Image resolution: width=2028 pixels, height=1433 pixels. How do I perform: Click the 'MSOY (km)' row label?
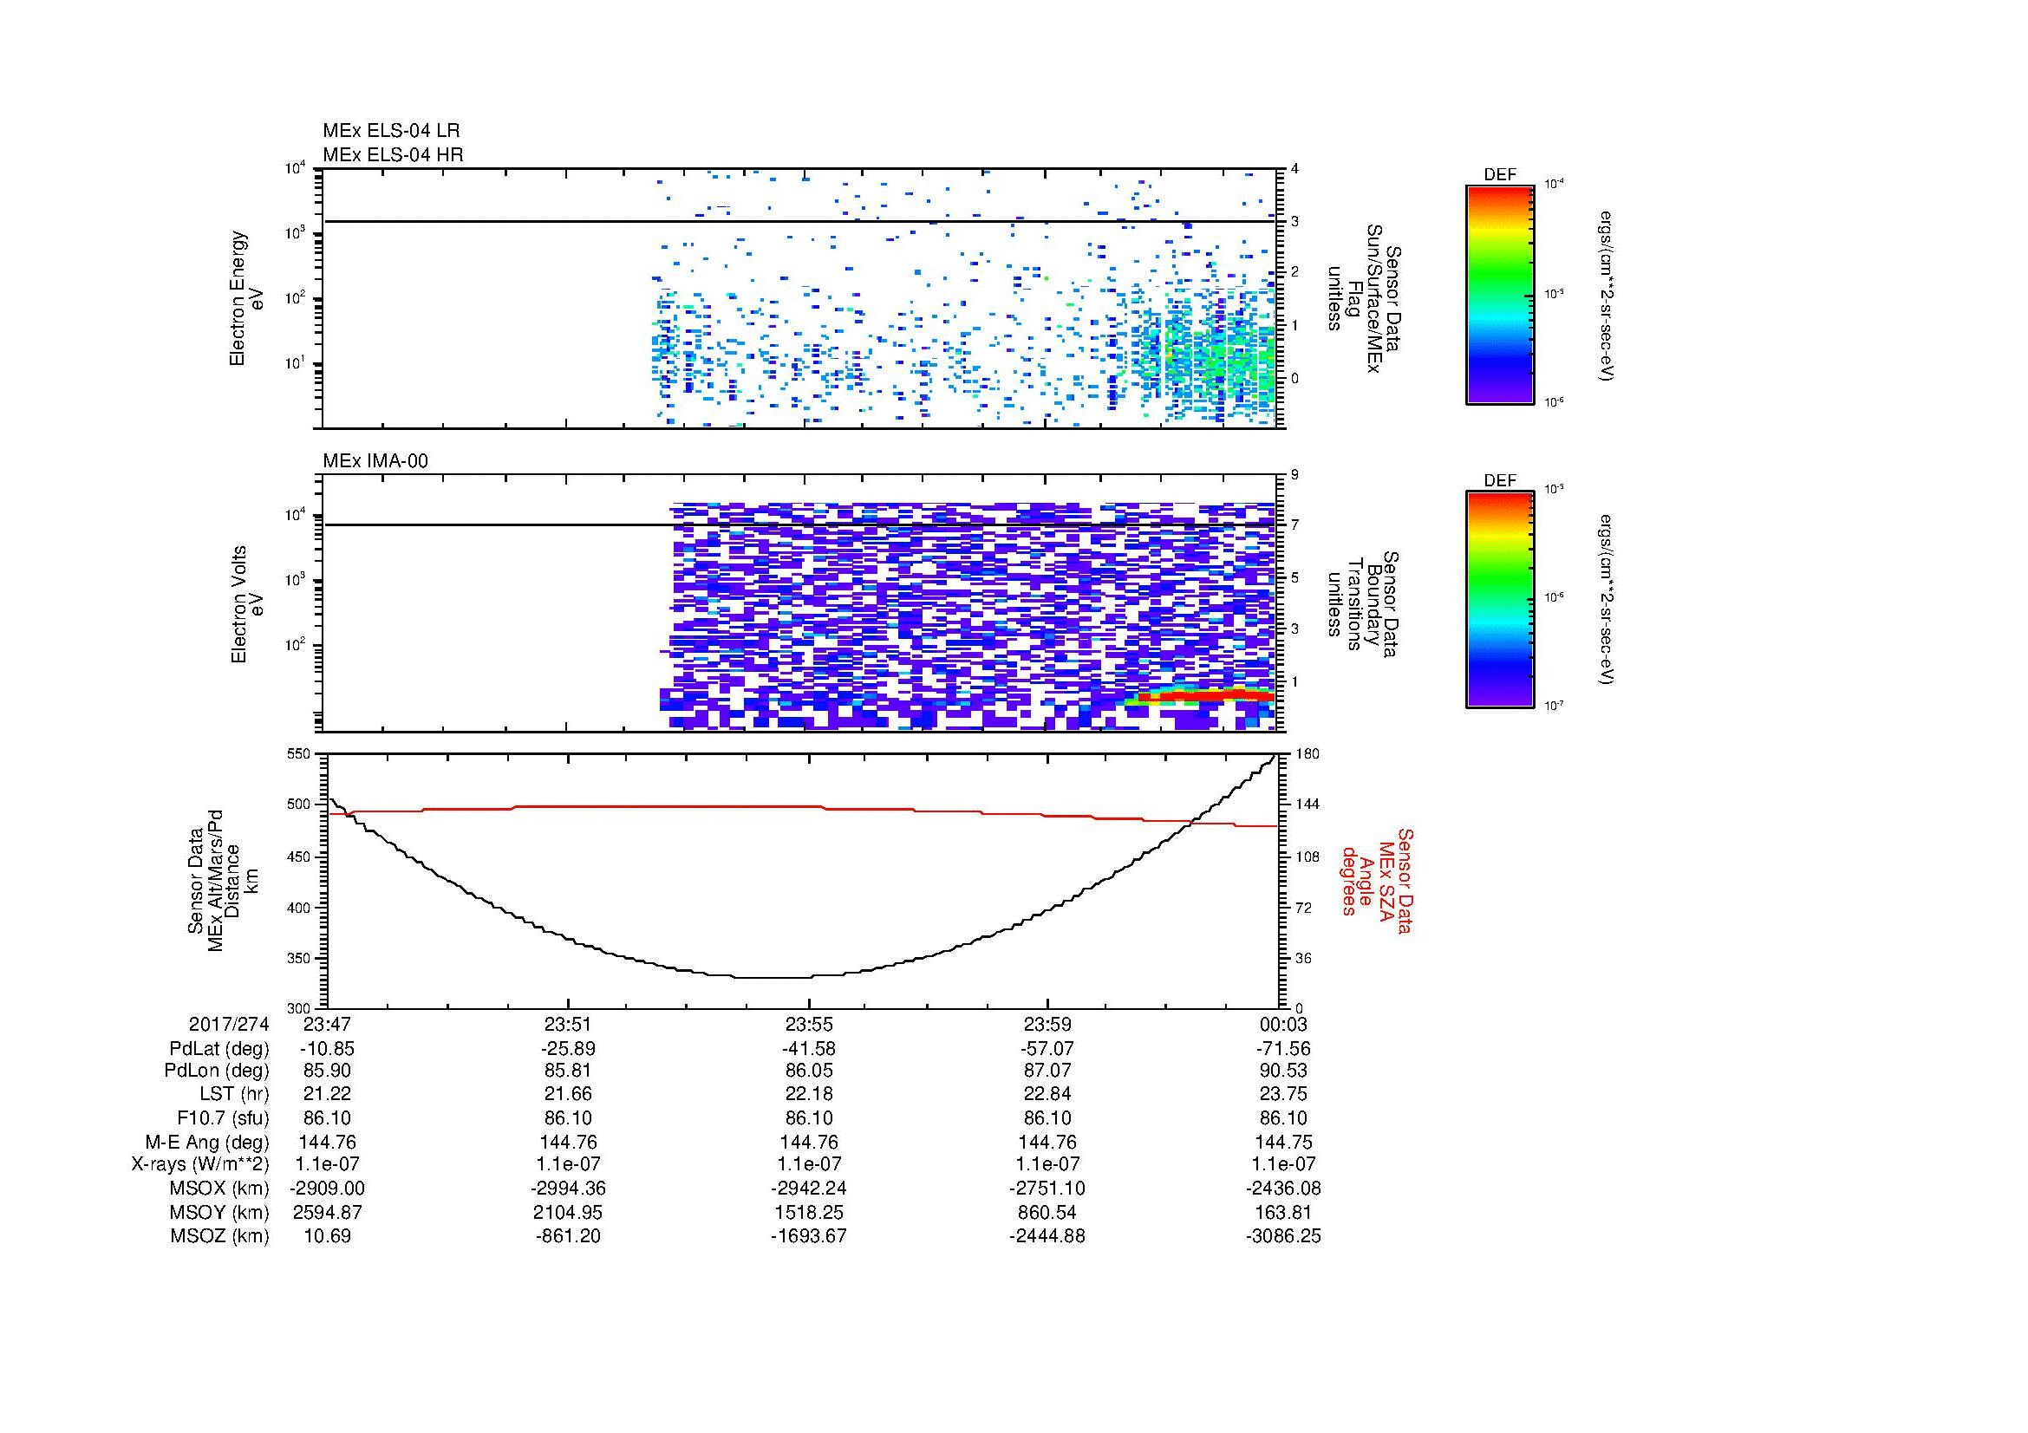(x=220, y=1212)
